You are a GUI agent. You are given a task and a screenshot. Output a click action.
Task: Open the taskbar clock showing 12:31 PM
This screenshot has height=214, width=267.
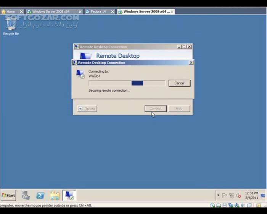click(x=252, y=195)
